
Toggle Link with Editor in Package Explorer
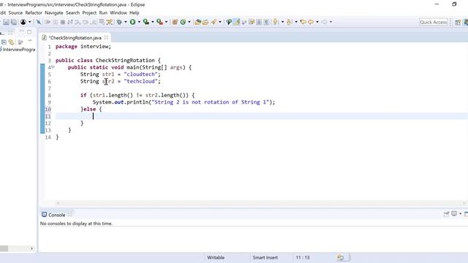12,42
